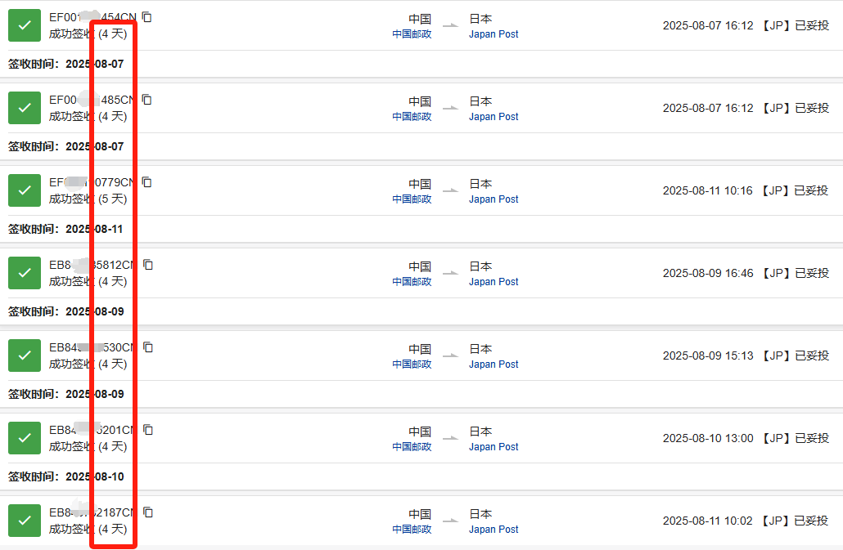
Task: Copy tracking number ending 2187CN
Action: click(148, 513)
